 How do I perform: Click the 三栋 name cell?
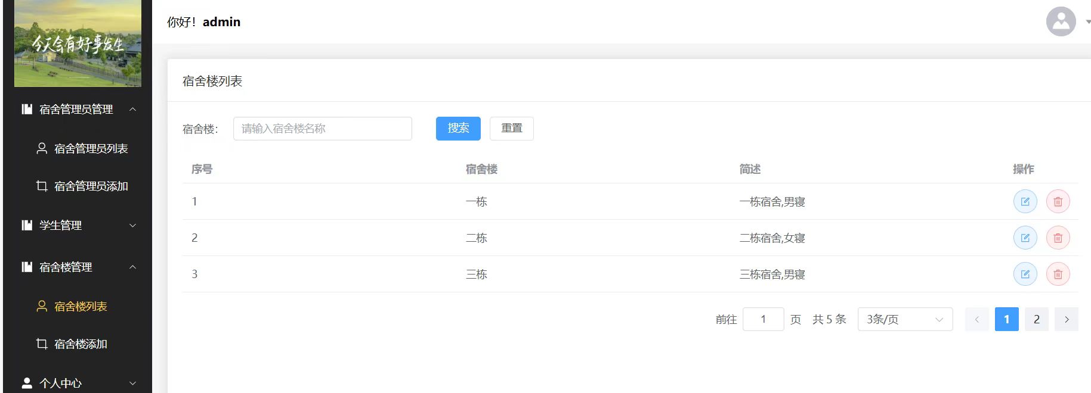point(477,275)
